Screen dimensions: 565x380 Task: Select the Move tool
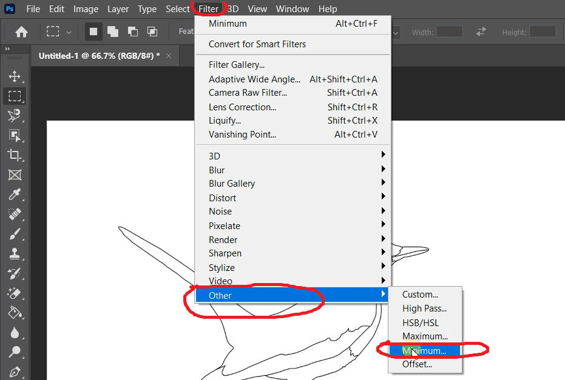pos(15,76)
